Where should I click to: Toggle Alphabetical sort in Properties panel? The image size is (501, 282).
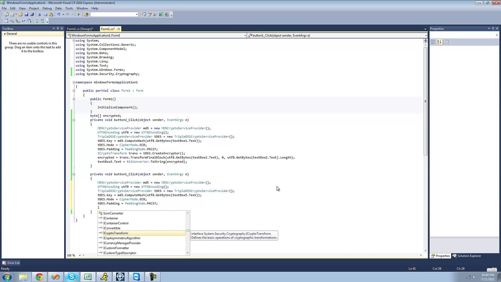pyautogui.click(x=439, y=42)
